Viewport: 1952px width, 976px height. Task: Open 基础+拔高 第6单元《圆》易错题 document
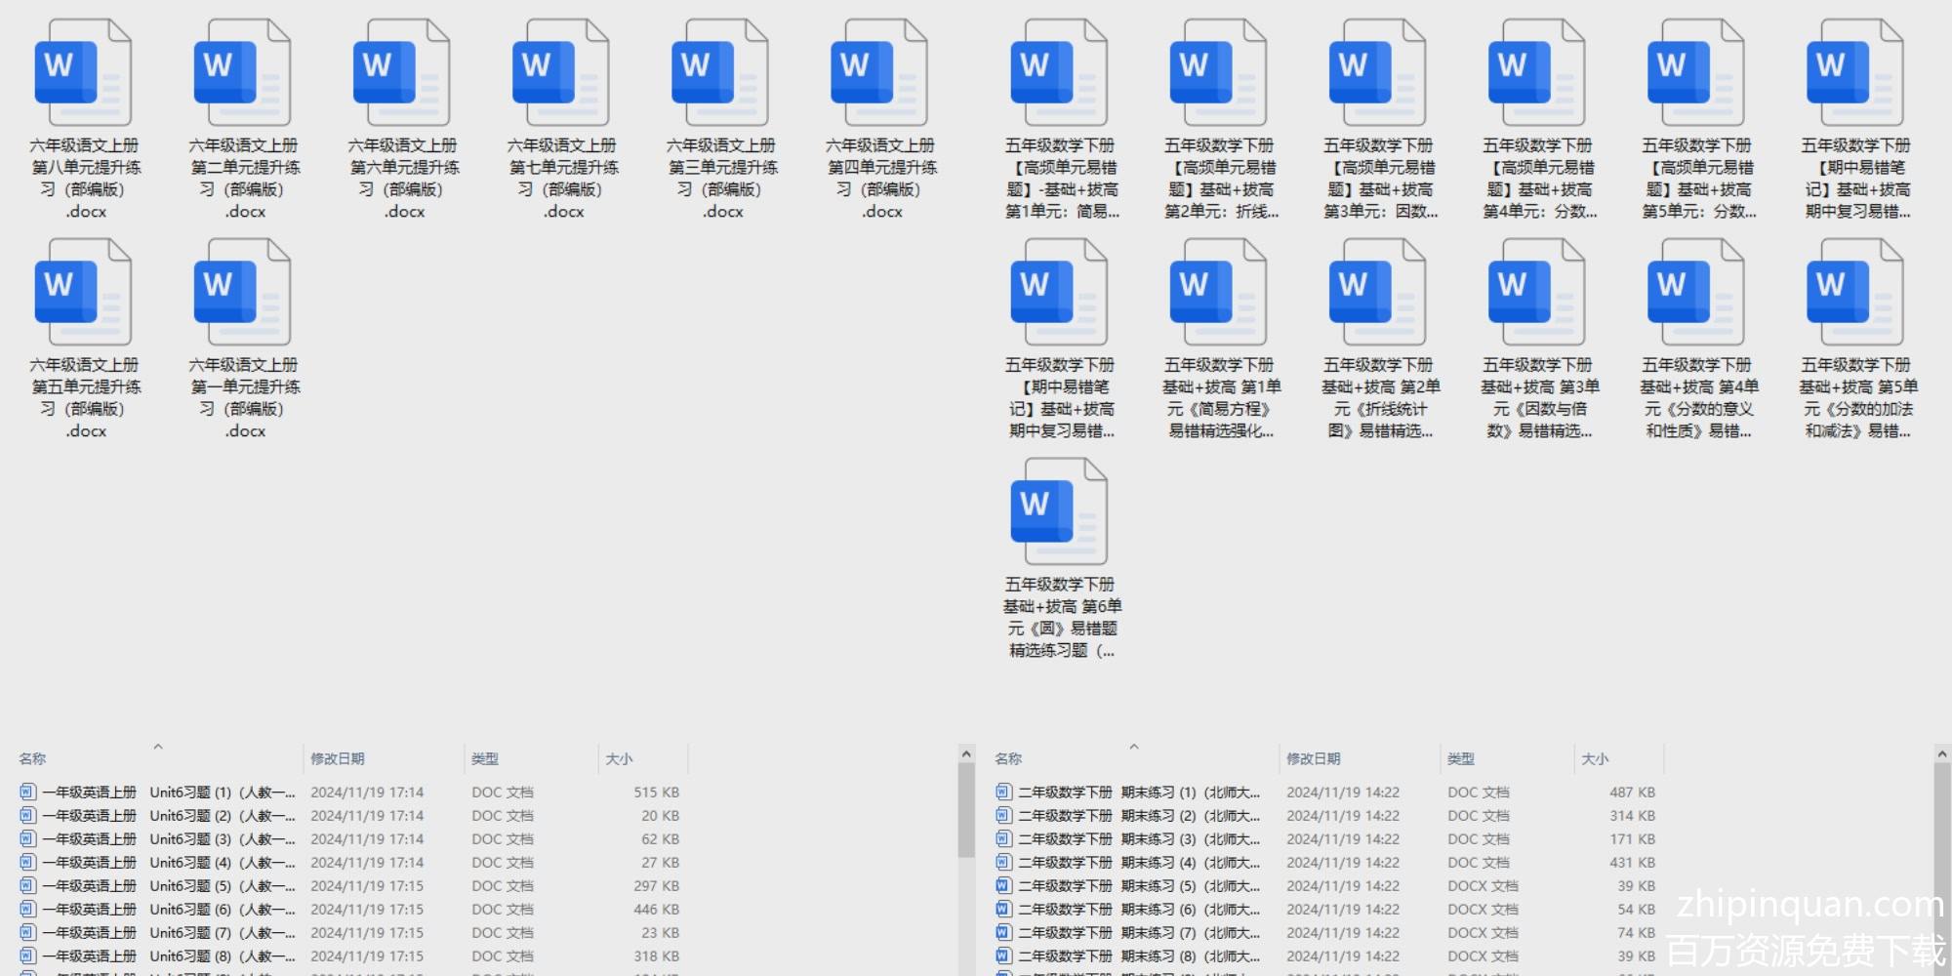(1060, 513)
